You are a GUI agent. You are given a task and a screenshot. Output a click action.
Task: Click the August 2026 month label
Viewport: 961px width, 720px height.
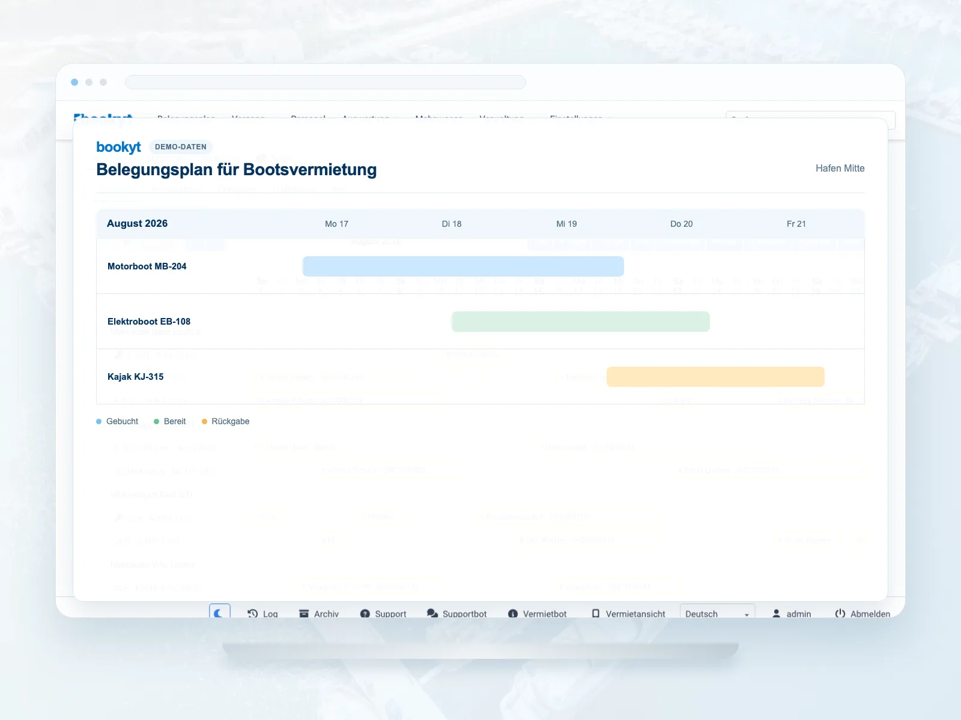pyautogui.click(x=137, y=224)
